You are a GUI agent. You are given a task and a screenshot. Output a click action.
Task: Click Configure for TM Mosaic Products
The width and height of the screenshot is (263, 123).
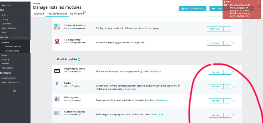coord(215,29)
